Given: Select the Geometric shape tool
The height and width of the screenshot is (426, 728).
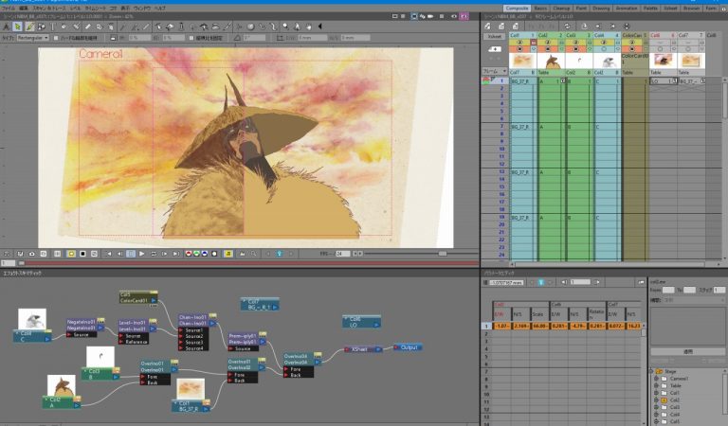Looking at the screenshot, I should point(42,27).
